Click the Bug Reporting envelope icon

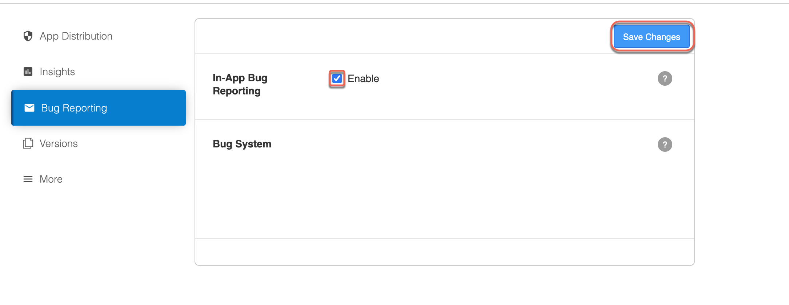29,107
